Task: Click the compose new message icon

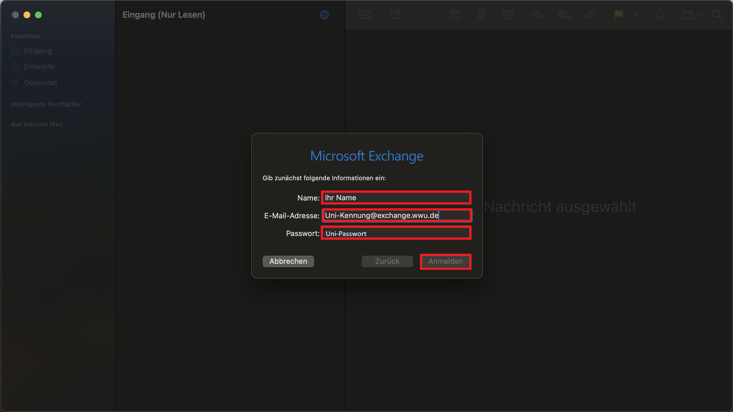Action: (x=395, y=15)
